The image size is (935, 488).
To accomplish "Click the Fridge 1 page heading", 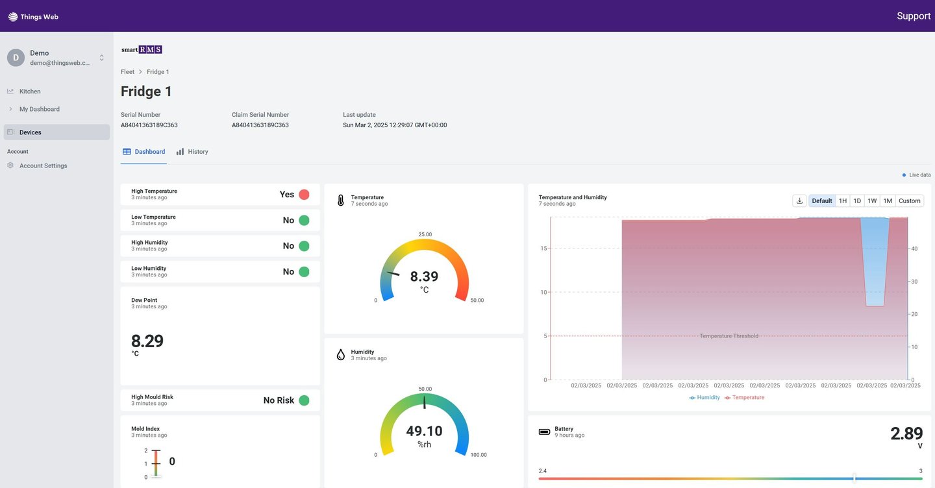I will click(x=147, y=91).
